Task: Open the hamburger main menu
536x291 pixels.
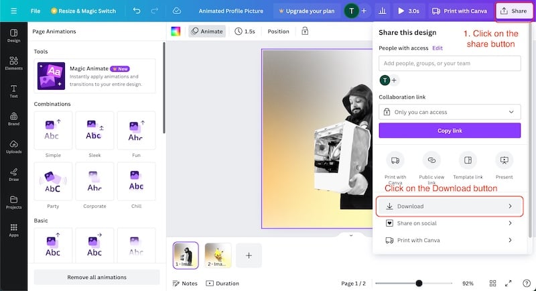Action: pos(13,11)
